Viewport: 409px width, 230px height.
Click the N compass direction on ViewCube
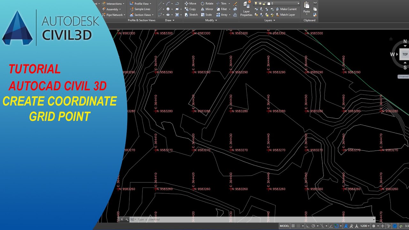pyautogui.click(x=405, y=42)
